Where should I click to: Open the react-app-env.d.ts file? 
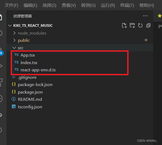[x=38, y=70]
